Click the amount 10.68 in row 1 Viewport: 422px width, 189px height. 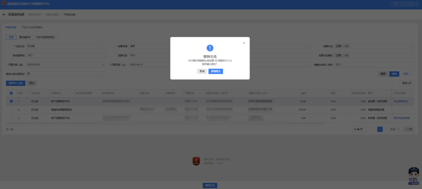[x=302, y=101]
